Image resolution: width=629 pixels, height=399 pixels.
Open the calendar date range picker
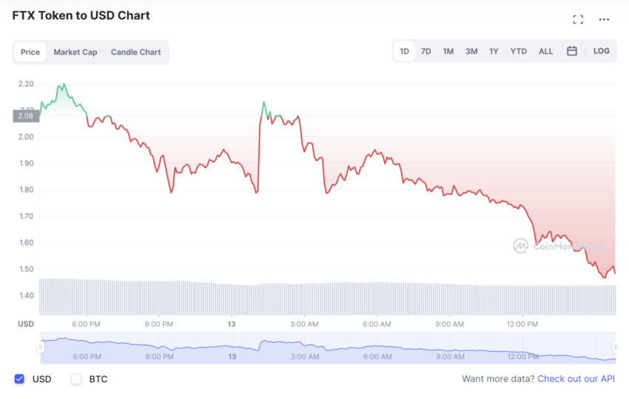tap(571, 51)
